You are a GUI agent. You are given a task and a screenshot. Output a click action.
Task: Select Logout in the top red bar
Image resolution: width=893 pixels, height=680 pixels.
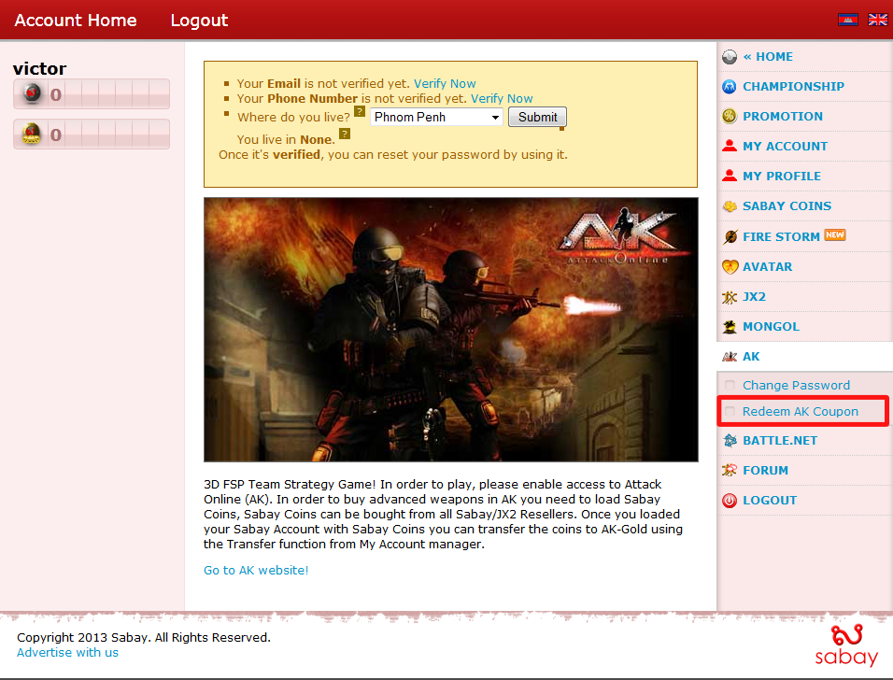(199, 20)
